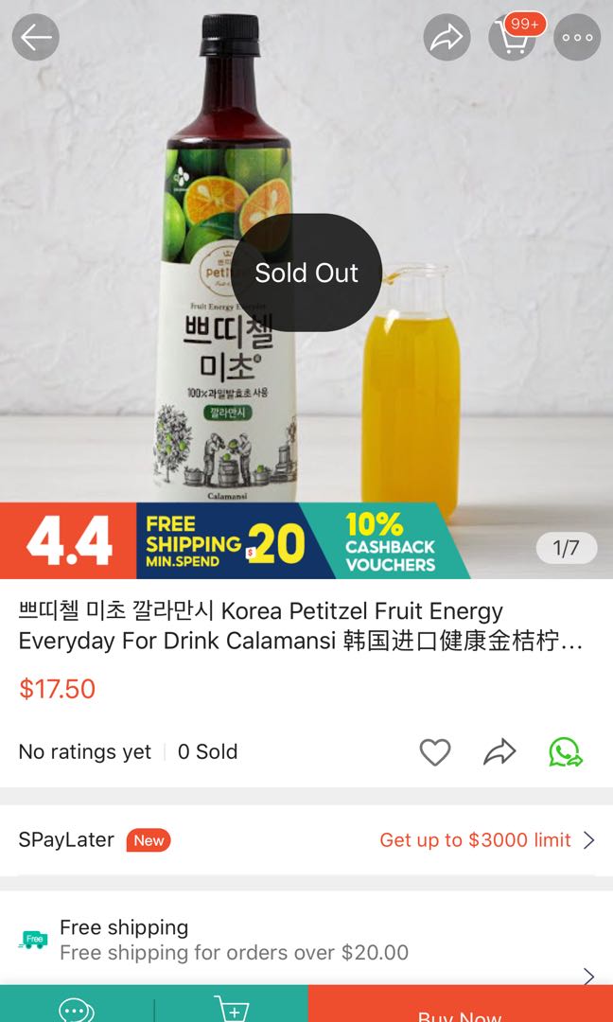Open the Get up to $3000 limit link
This screenshot has height=1022, width=613.
click(473, 839)
